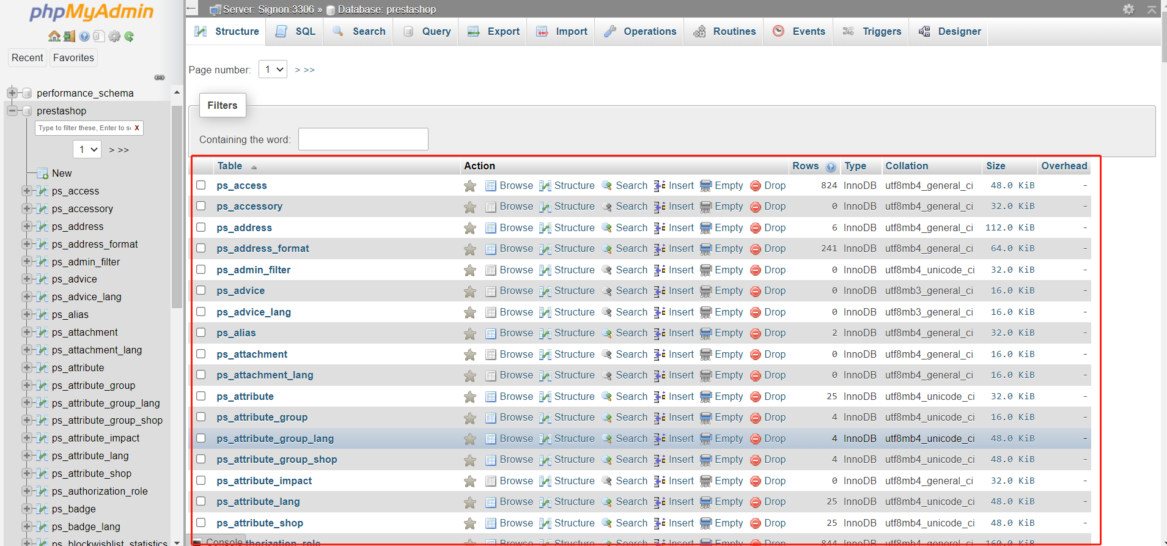Reload navigation panel green icon
Image resolution: width=1167 pixels, height=546 pixels.
pos(129,36)
